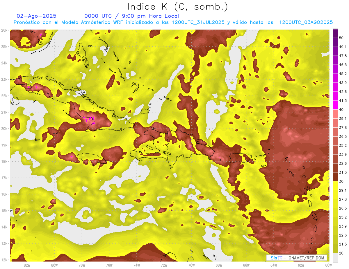Click the longitude label '76W'
This screenshot has height=269, width=349.
coord(109,265)
